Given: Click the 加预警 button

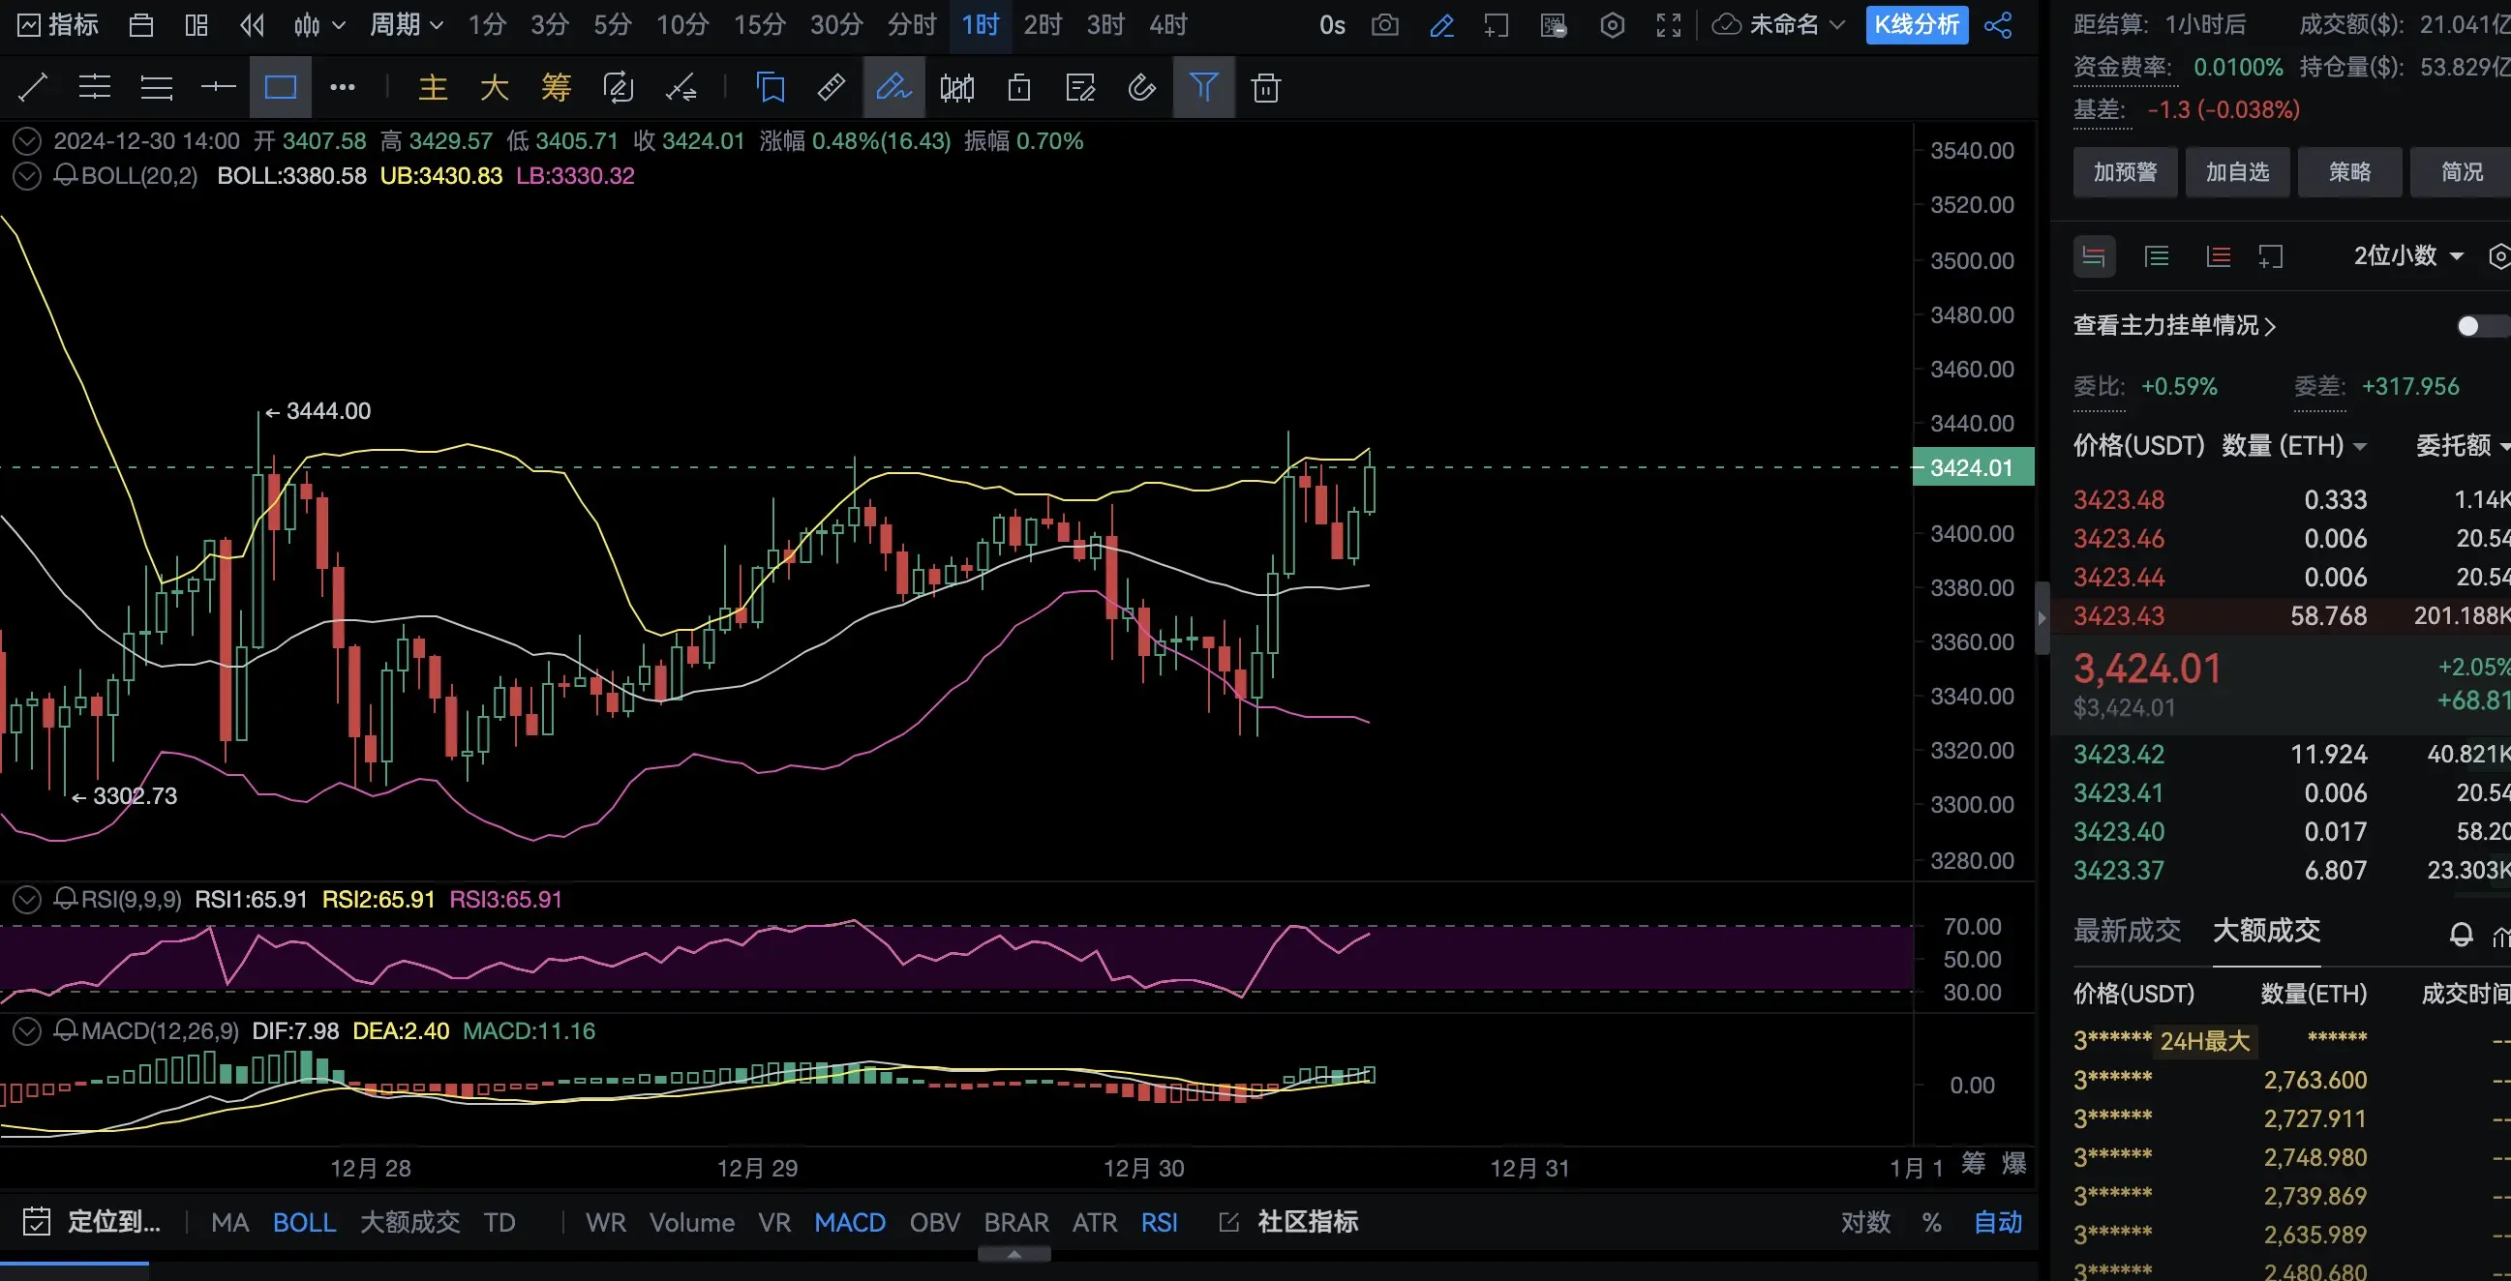Looking at the screenshot, I should point(2124,172).
